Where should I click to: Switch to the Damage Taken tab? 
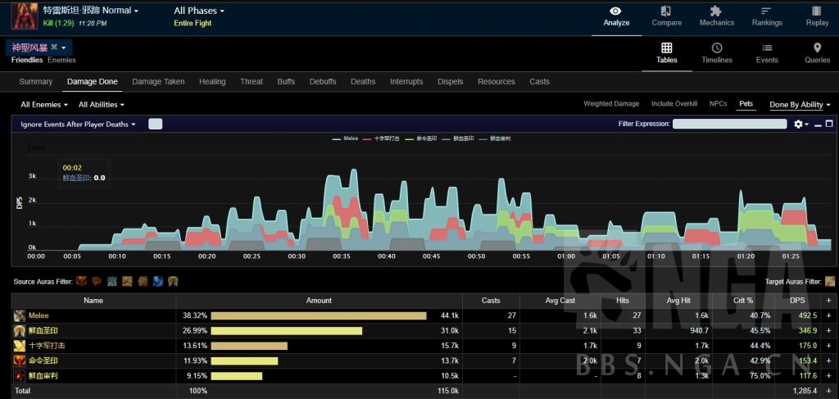pyautogui.click(x=158, y=82)
